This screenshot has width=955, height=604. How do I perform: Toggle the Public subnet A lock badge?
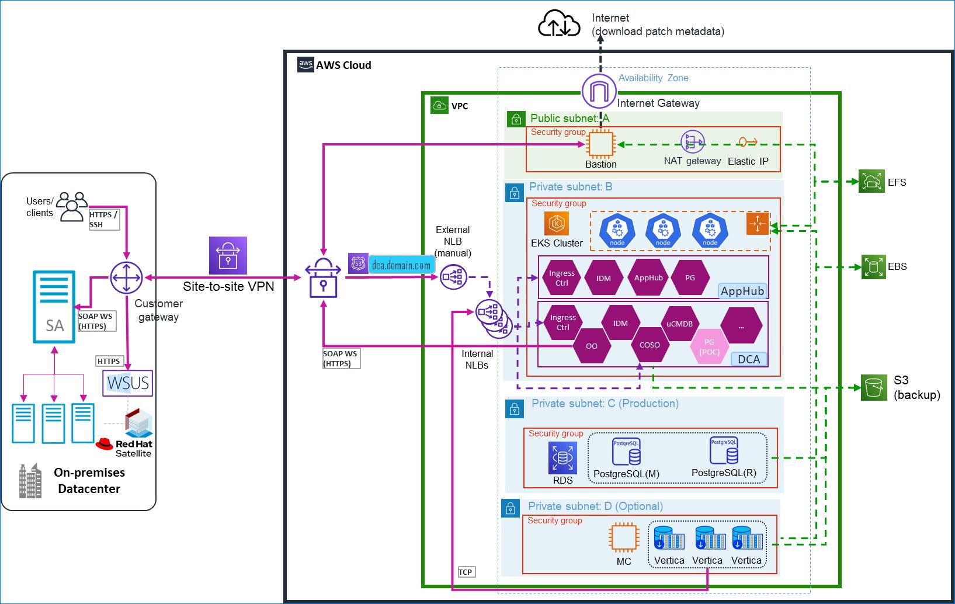(515, 119)
